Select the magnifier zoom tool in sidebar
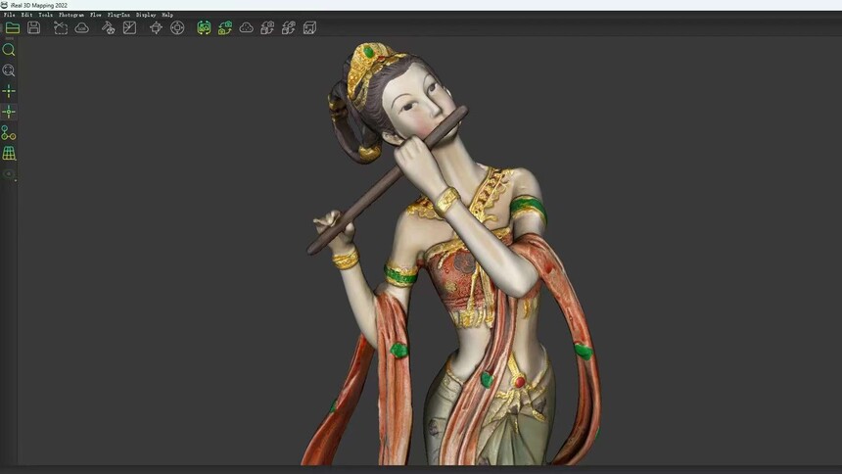842x474 pixels. (9, 50)
